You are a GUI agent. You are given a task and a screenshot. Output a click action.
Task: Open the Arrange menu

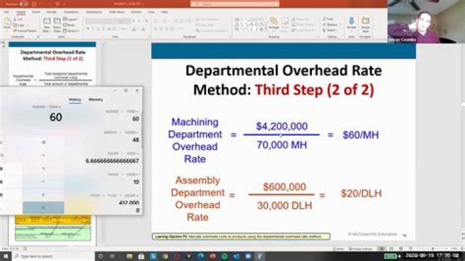pyautogui.click(x=274, y=24)
